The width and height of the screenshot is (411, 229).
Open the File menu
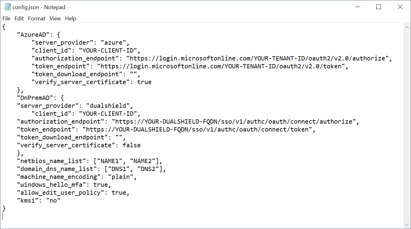point(6,19)
